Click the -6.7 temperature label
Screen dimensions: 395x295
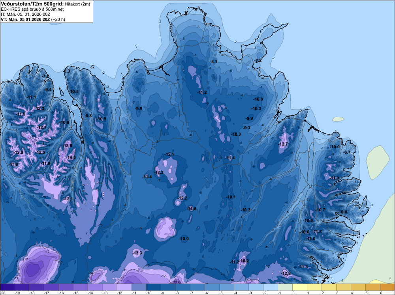coord(347,152)
